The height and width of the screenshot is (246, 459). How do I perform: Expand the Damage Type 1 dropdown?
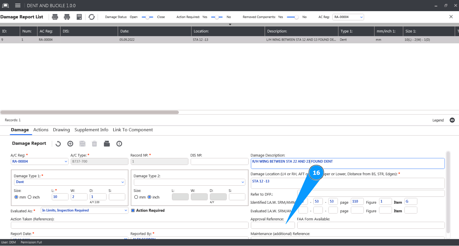(x=123, y=182)
